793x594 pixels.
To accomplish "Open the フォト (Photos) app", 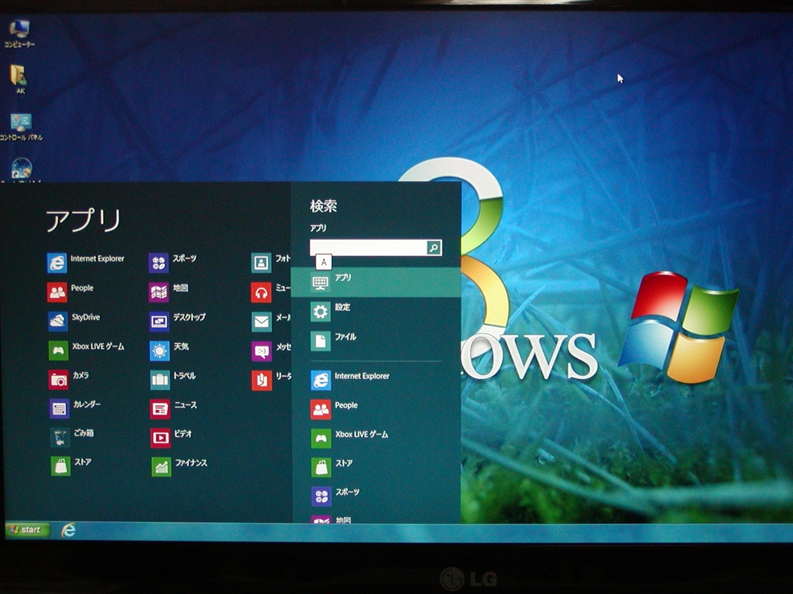I will click(x=270, y=263).
